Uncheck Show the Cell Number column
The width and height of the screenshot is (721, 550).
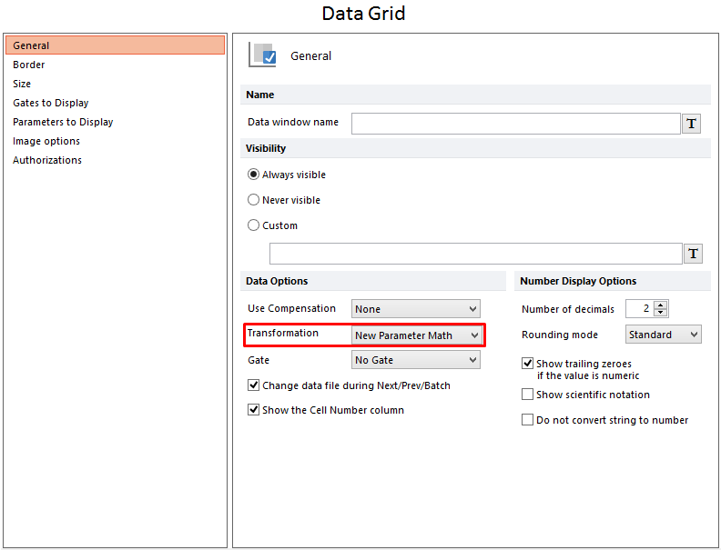(254, 410)
